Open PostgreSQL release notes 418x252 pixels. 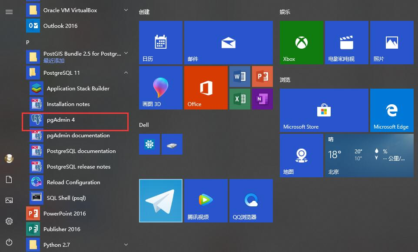(79, 167)
